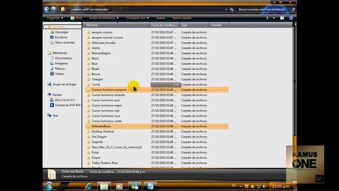339x191 pixels.
Task: Select Favoritos in the navigation pane
Action: pos(59,27)
